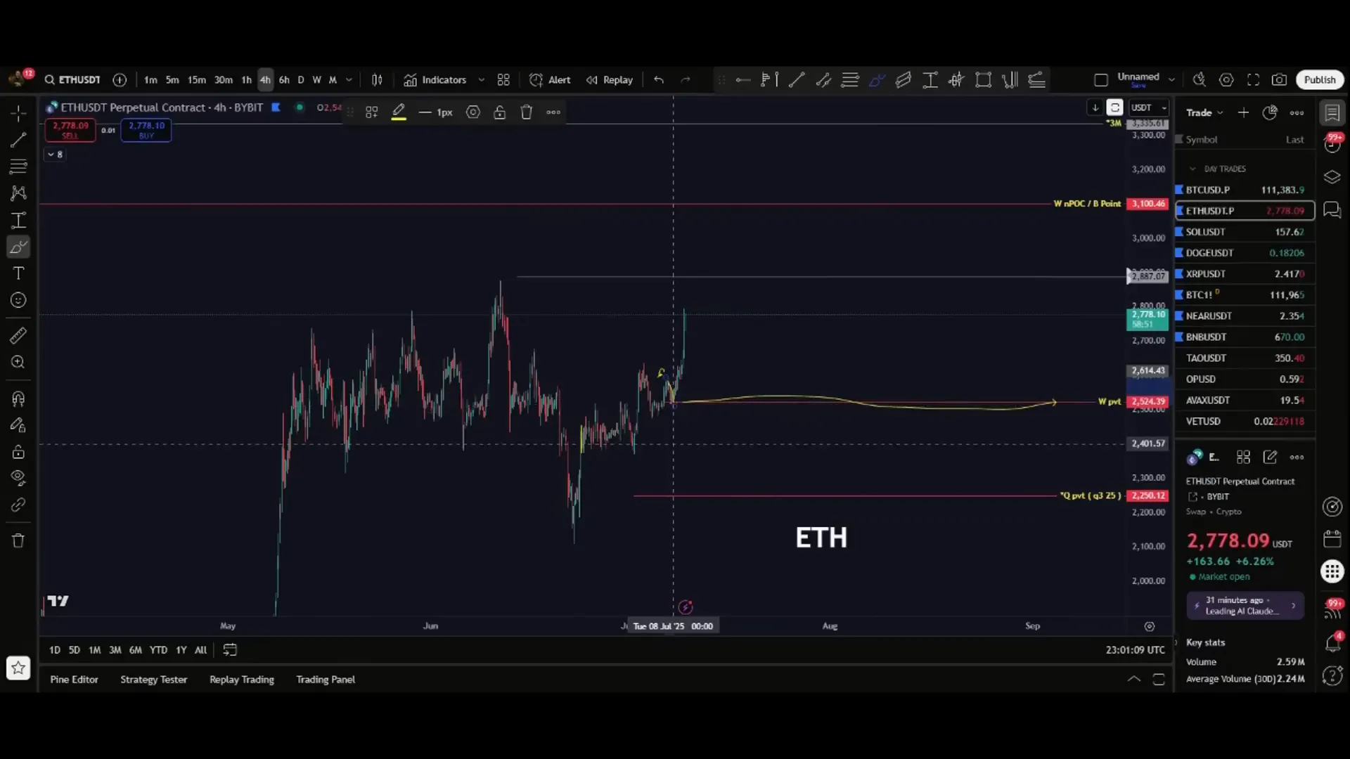Toggle magnet mode in left toolbar
Viewport: 1350px width, 759px height.
(18, 399)
